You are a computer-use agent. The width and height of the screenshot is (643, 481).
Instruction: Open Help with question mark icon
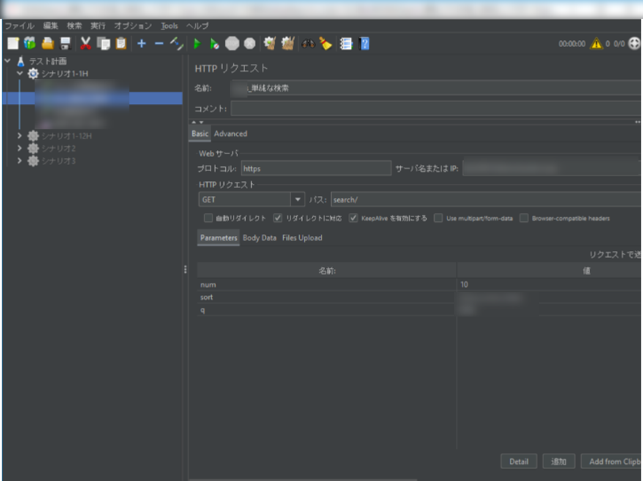click(x=364, y=44)
